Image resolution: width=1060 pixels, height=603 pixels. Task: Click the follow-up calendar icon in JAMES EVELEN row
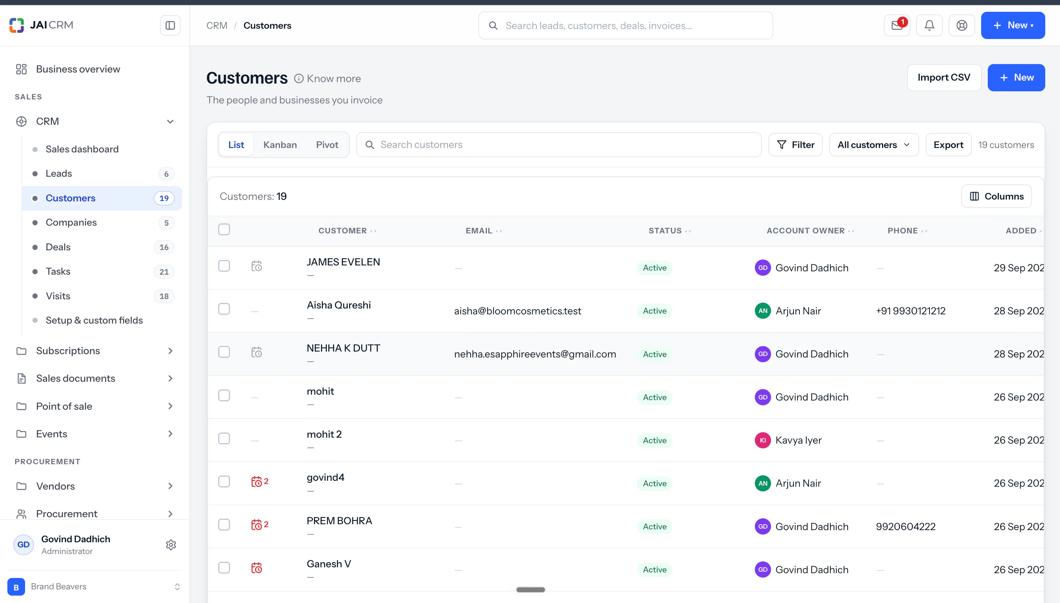[257, 266]
